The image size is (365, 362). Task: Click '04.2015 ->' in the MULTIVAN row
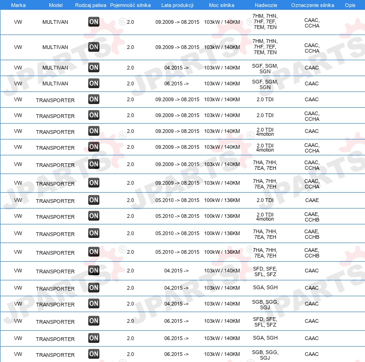pos(176,68)
